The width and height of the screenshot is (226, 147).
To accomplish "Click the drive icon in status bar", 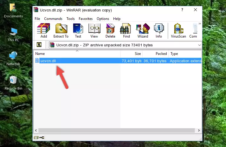I will 36,138.
